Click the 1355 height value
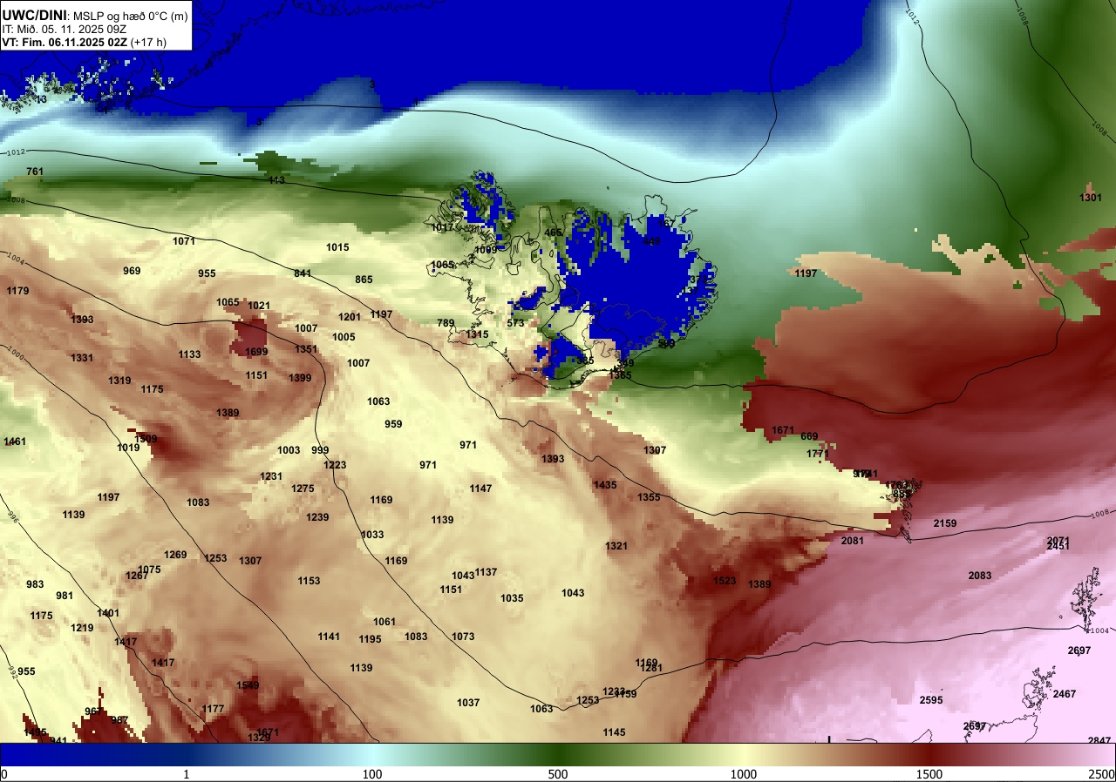The image size is (1116, 782). tap(649, 497)
